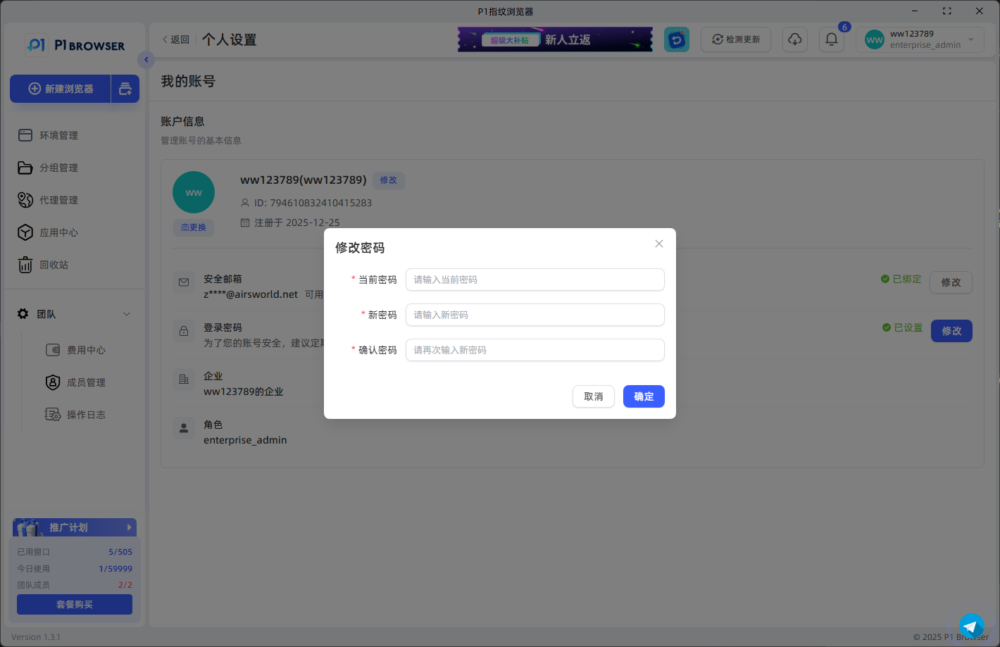The image size is (1000, 647).
Task: Open 操作日志 under the 团队 section
Action: click(x=87, y=415)
